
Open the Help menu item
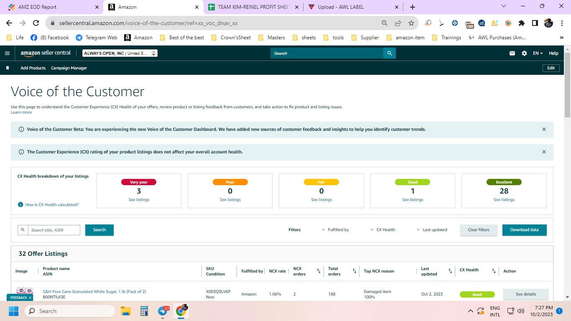point(553,53)
